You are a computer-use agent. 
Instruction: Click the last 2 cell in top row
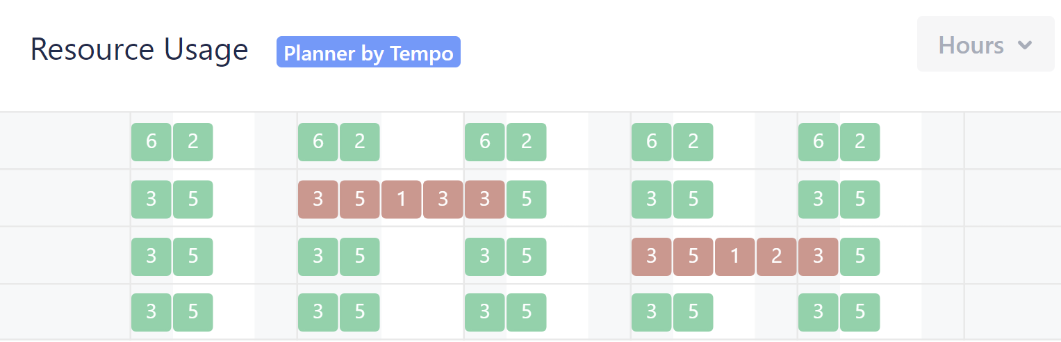[860, 142]
